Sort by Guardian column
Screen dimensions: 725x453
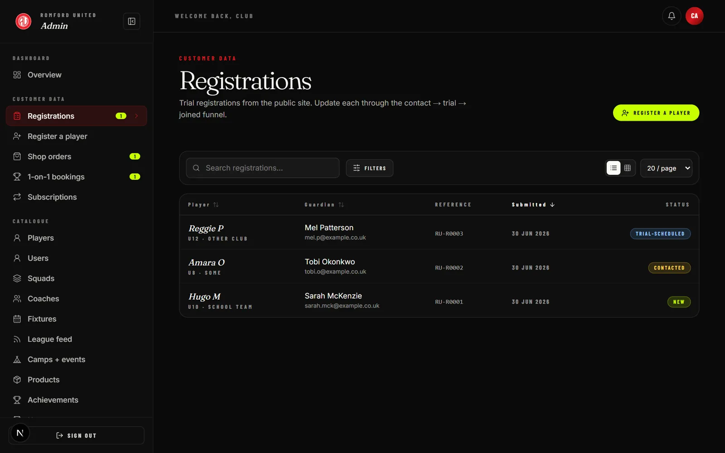coord(324,205)
